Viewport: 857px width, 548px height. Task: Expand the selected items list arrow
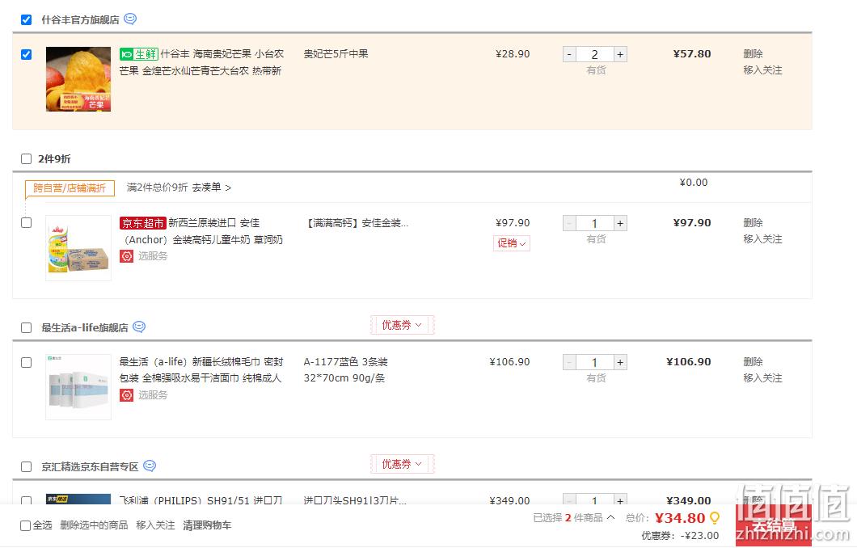[611, 517]
